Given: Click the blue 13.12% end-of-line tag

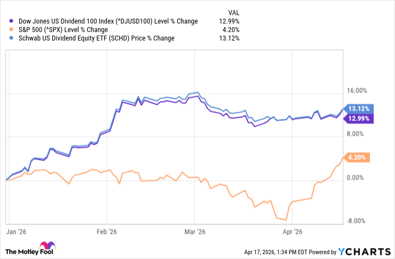Looking at the screenshot, I should 361,108.
